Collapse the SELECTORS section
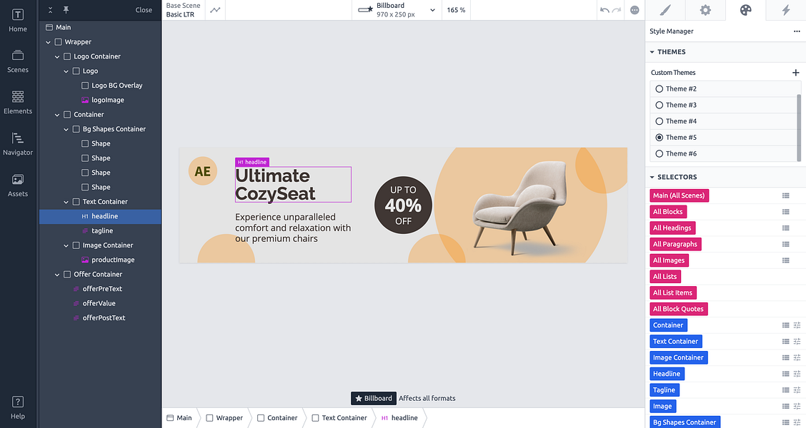 [x=652, y=177]
